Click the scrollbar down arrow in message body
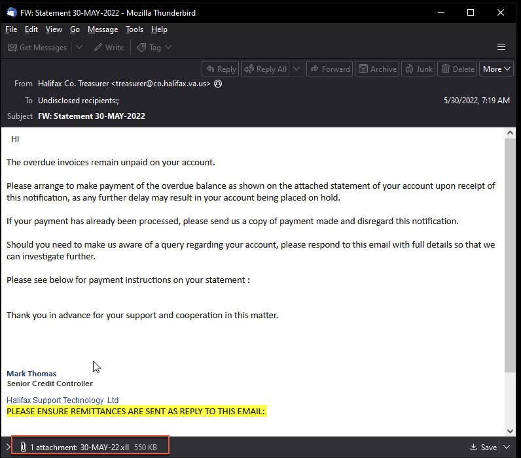Screen dimensions: 521x458 (510, 431)
